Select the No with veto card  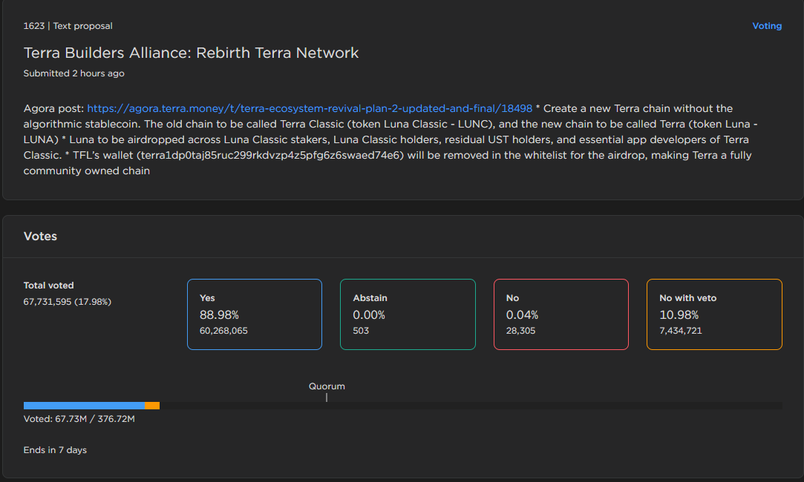714,314
